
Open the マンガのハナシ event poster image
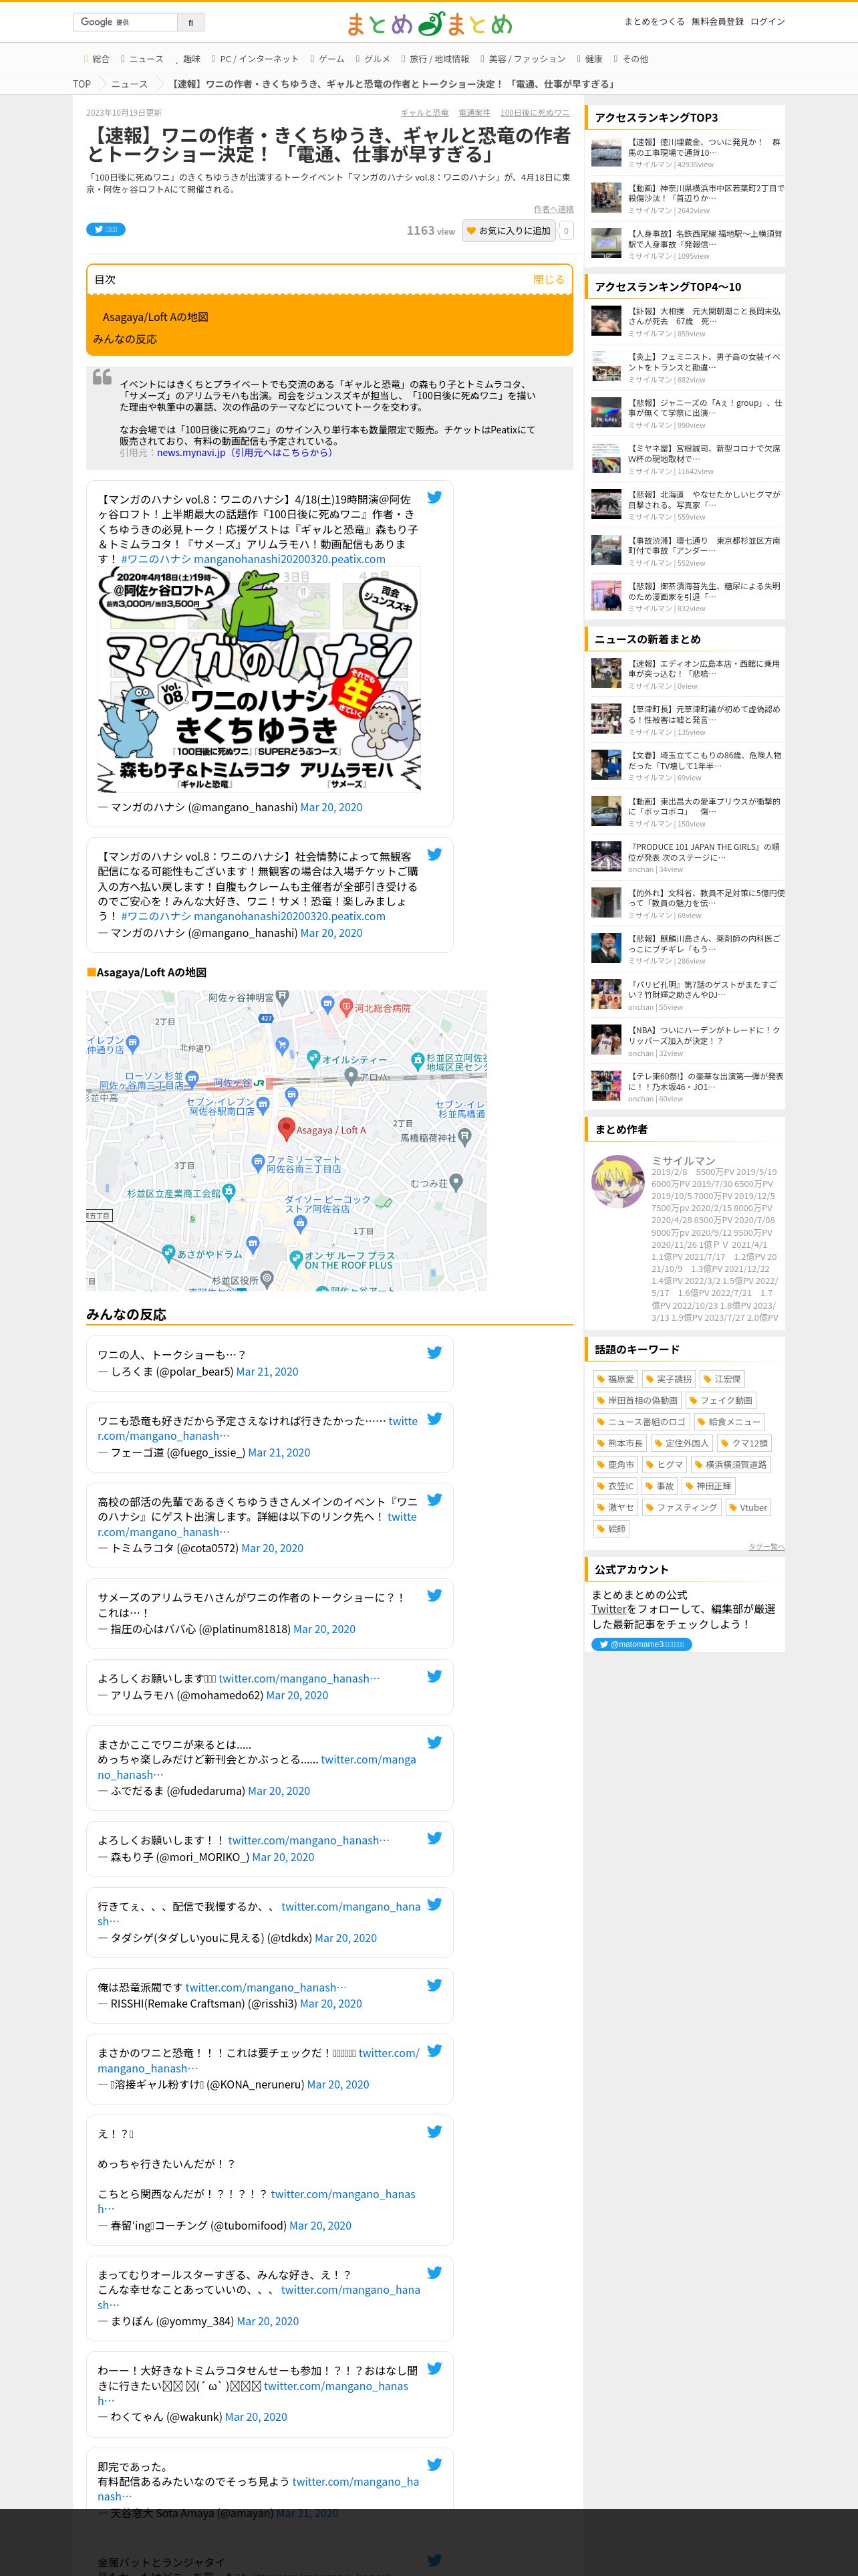click(259, 679)
